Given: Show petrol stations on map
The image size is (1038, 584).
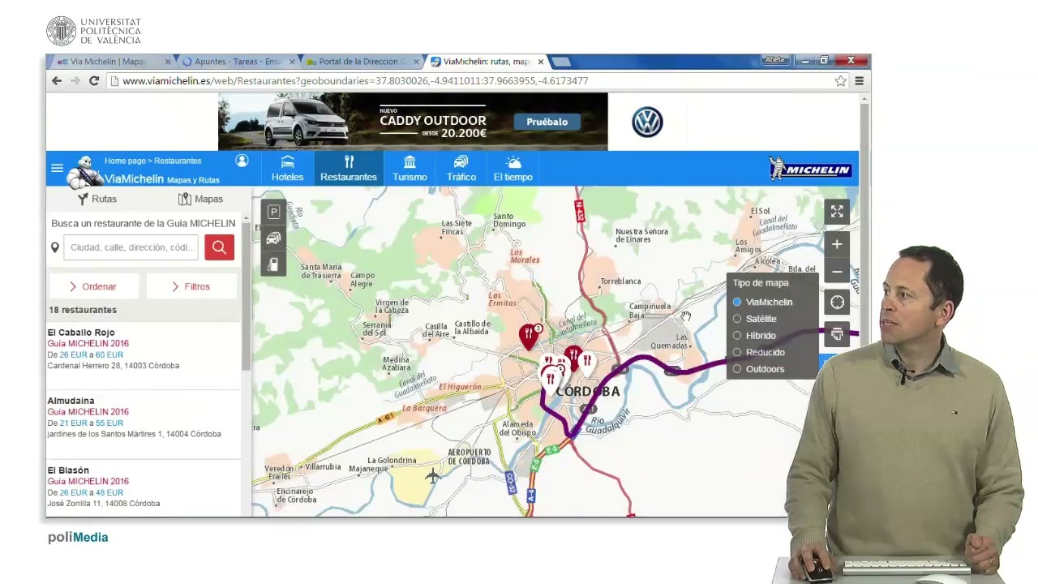Looking at the screenshot, I should [x=273, y=264].
